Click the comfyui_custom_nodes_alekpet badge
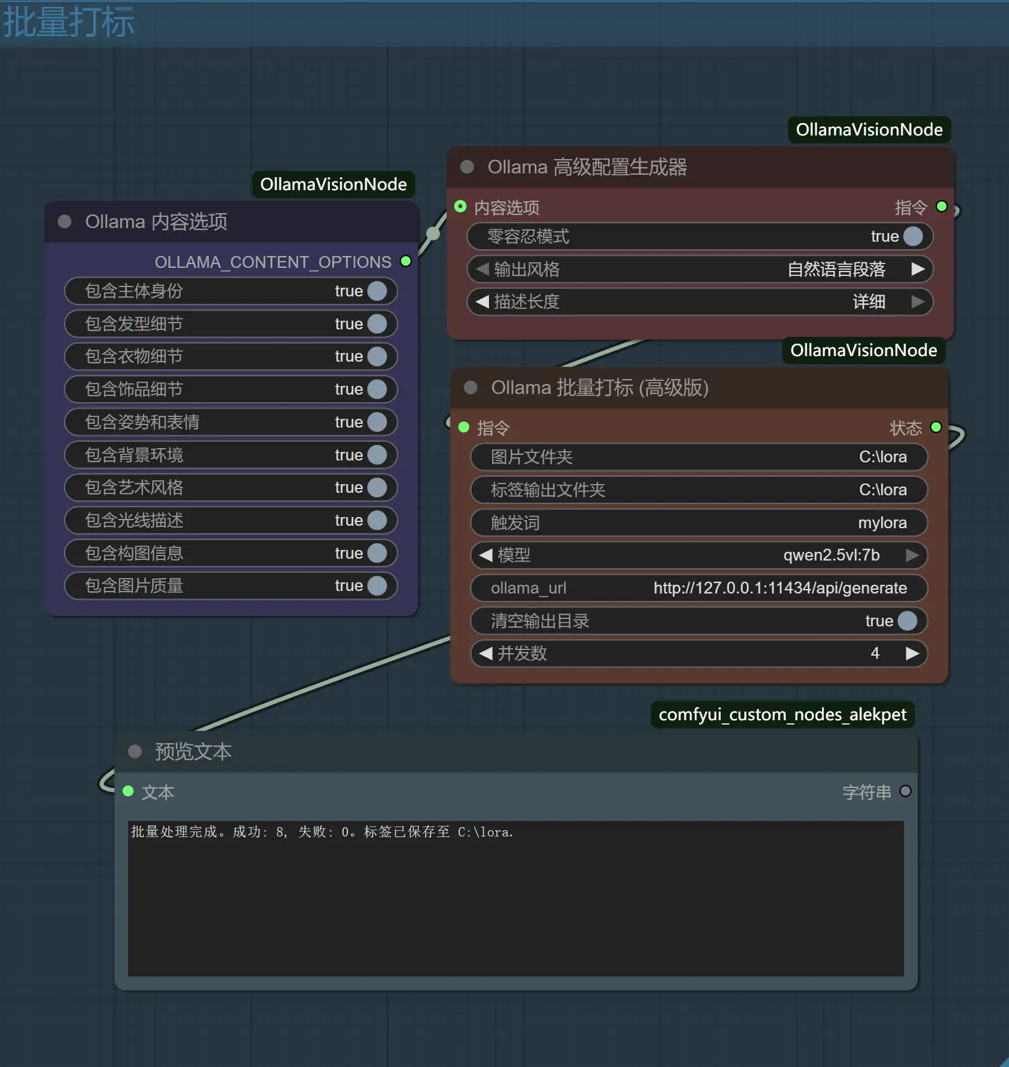The height and width of the screenshot is (1067, 1009). click(783, 715)
